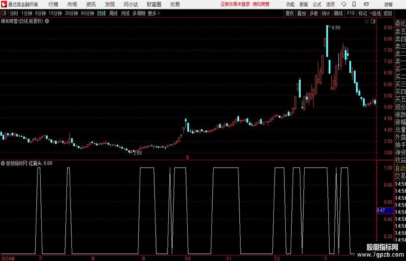This screenshot has width=406, height=261.
Task: Click the blue 0.47 indicator value marker
Action: coord(385,210)
